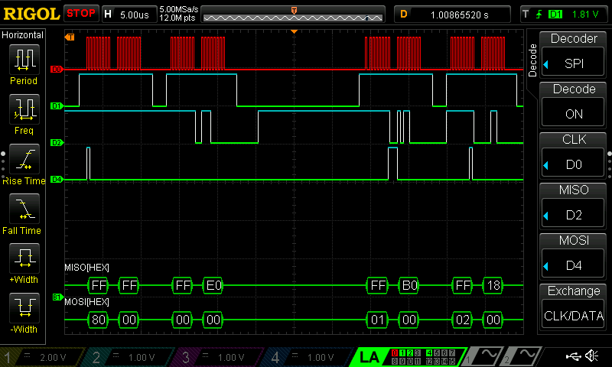Click the D1 trigger source indicator

pyautogui.click(x=555, y=15)
